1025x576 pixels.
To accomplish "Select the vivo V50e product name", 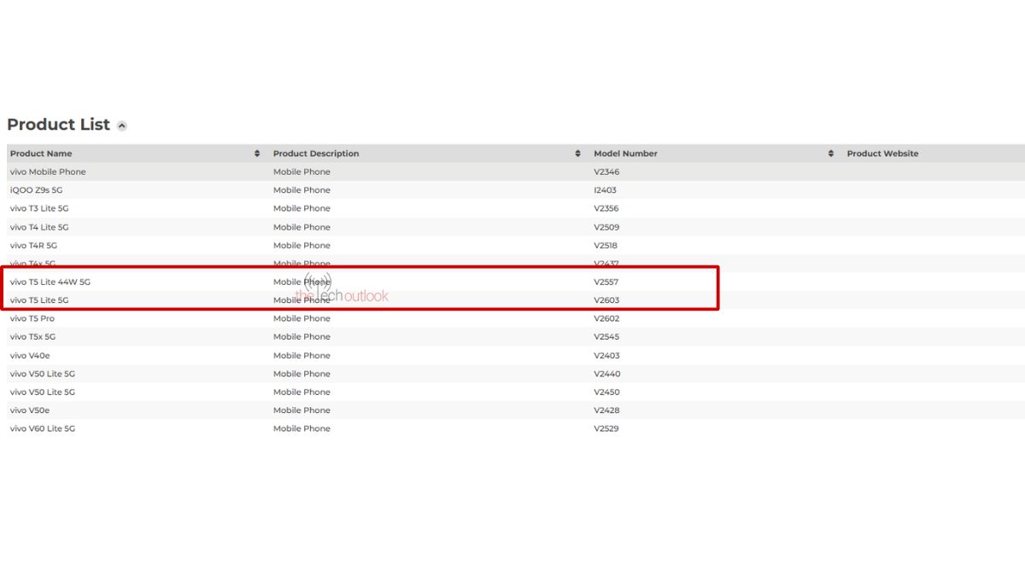I will coord(30,410).
